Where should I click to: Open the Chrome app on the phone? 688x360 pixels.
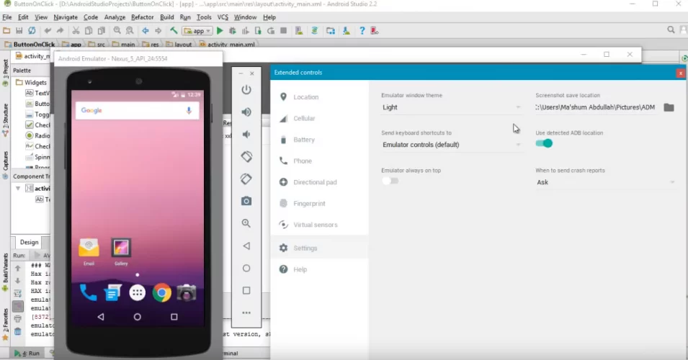161,292
